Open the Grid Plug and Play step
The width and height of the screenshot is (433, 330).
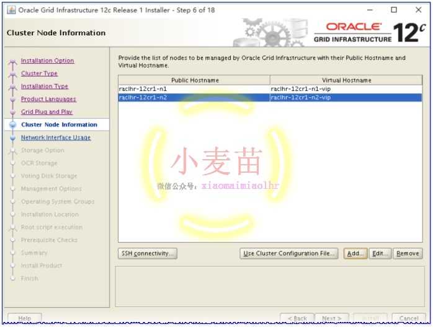pyautogui.click(x=47, y=111)
